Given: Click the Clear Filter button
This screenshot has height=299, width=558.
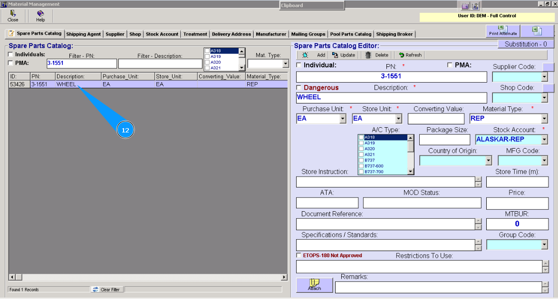Looking at the screenshot, I should [106, 290].
